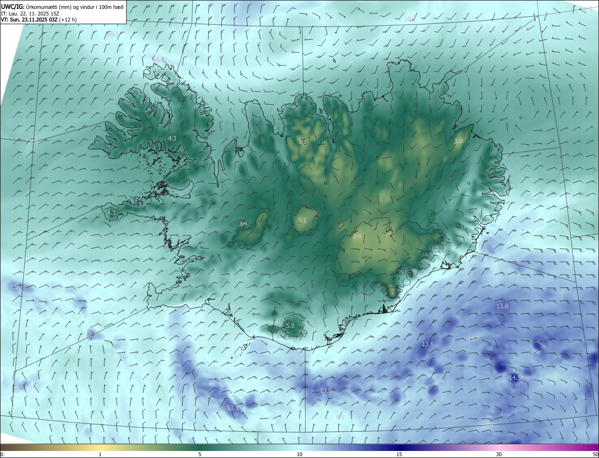Image resolution: width=599 pixels, height=458 pixels.
Task: Click the 13.1 value south of Iceland
Action: point(233,408)
